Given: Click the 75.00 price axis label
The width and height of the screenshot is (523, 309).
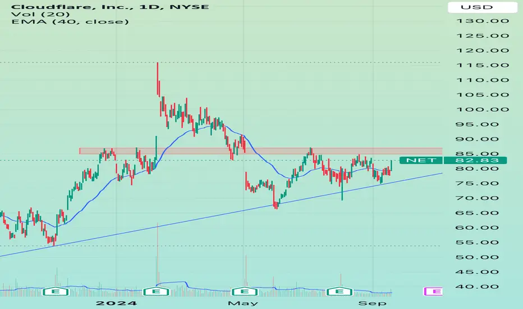Looking at the screenshot, I should click(x=478, y=183).
